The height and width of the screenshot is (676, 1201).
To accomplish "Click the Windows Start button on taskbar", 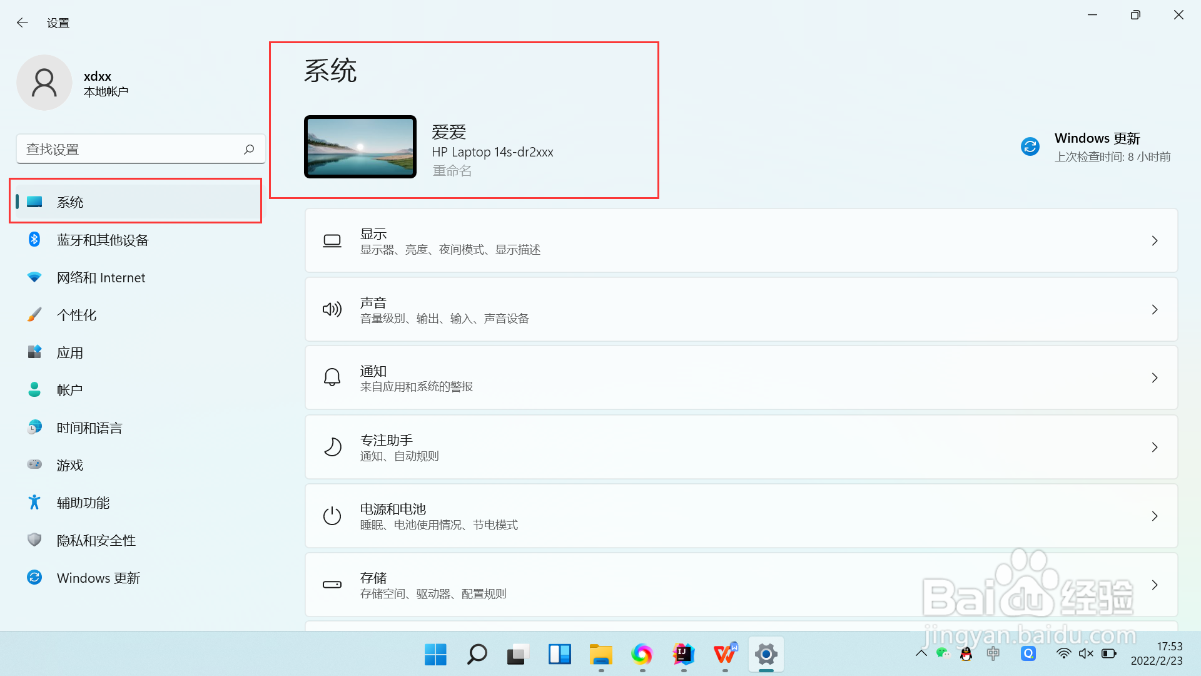I will (435, 655).
